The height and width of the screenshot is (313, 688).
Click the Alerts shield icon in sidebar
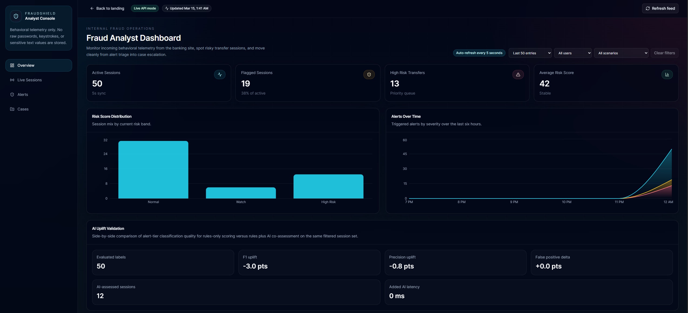(x=12, y=95)
